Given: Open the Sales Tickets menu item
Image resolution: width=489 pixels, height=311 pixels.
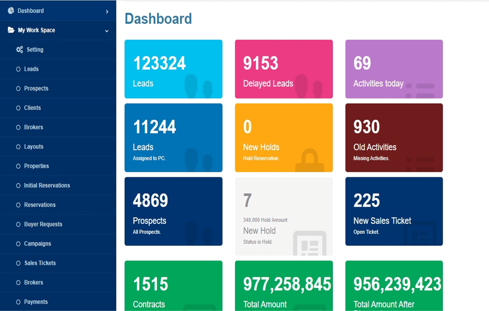Looking at the screenshot, I should (x=40, y=263).
